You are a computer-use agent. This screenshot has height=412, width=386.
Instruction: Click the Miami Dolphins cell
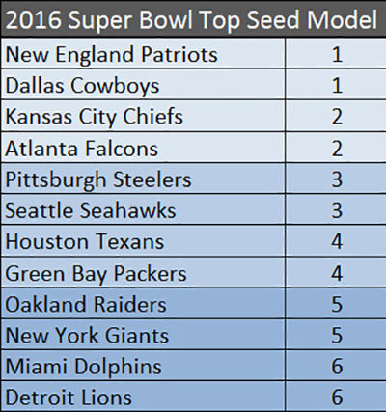click(x=143, y=366)
